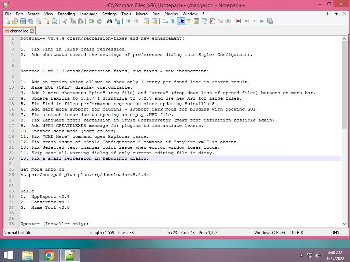Viewport: 350px width, 262px height.
Task: Save the current file with floppy icon
Action: click(x=23, y=21)
